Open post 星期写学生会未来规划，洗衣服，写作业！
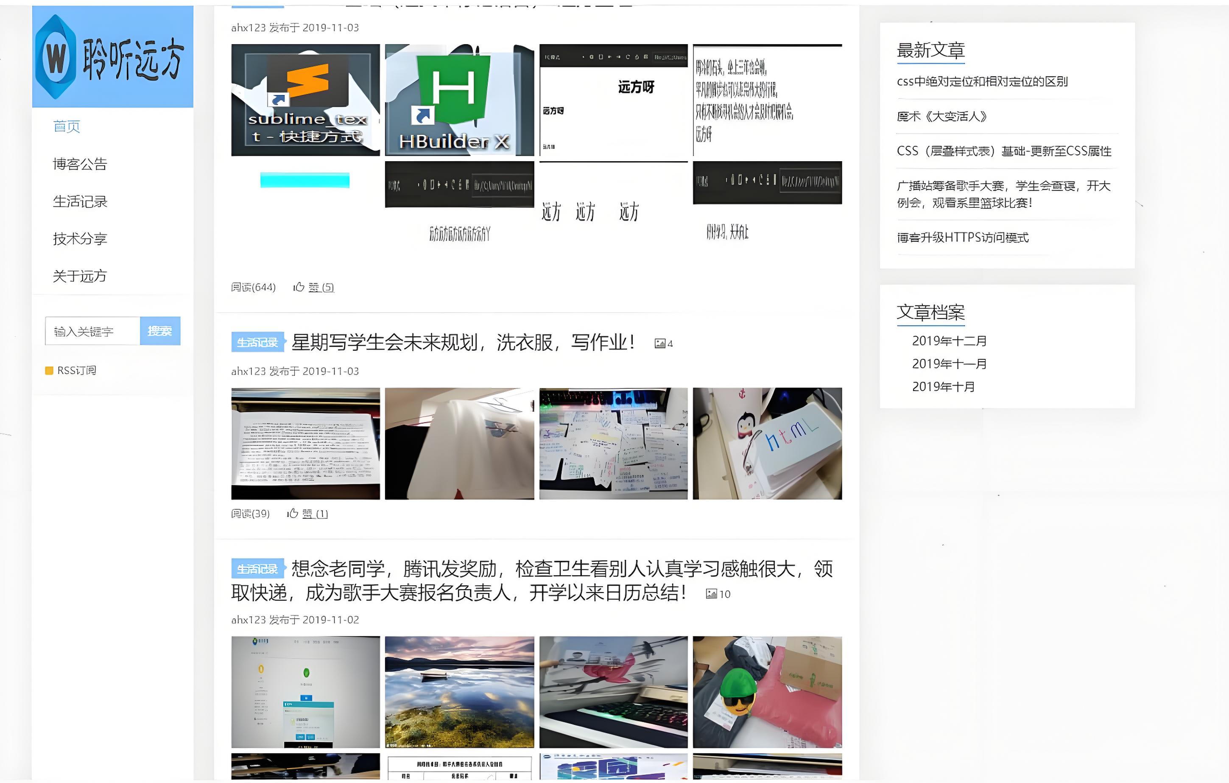Screen dimensions: 1229x783 click(x=463, y=342)
